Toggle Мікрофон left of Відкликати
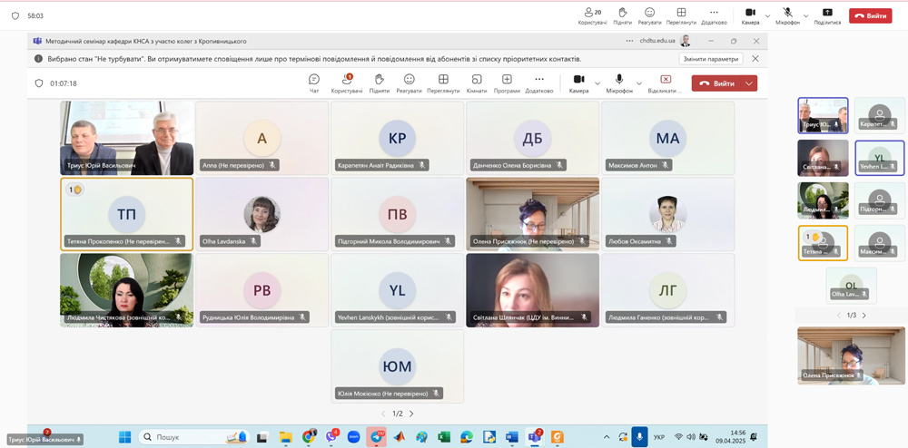Image resolution: width=908 pixels, height=448 pixels. (x=619, y=83)
